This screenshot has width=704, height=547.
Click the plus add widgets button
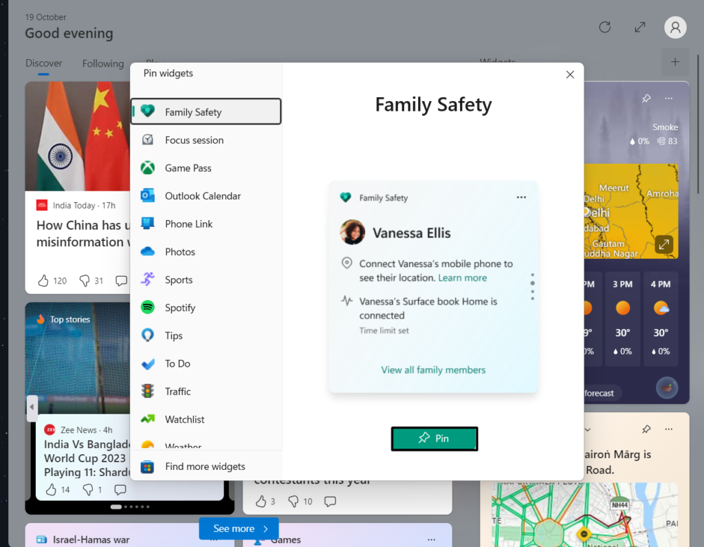(x=675, y=62)
